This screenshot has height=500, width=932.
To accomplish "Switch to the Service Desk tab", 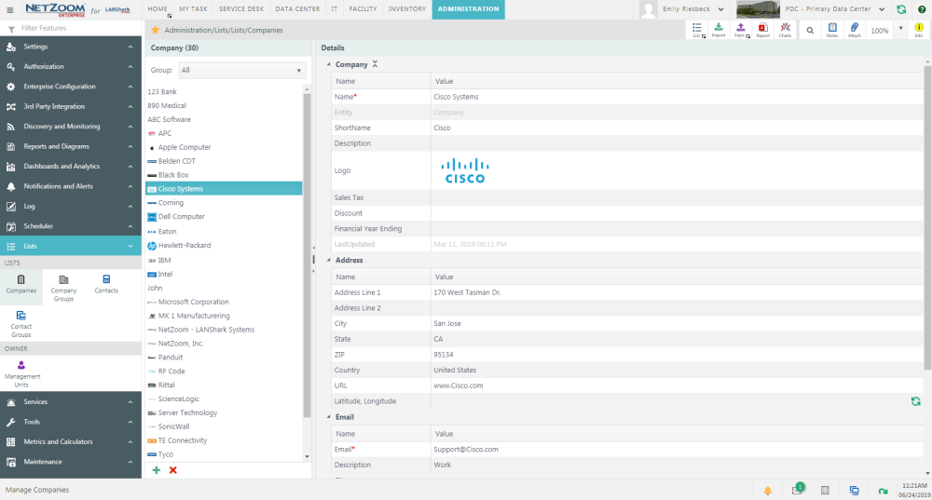I will pyautogui.click(x=240, y=8).
